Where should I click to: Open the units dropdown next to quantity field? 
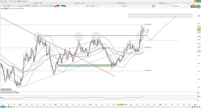pos(94,6)
